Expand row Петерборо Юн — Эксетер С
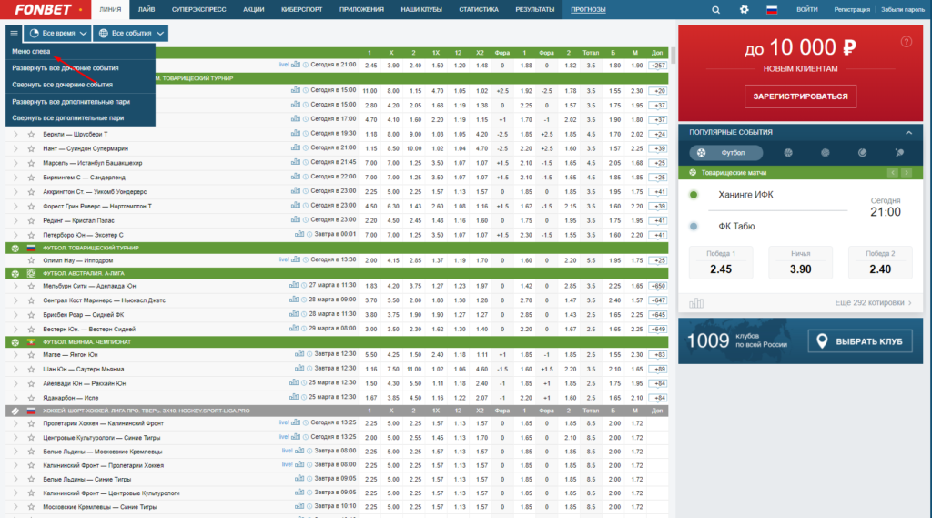The image size is (932, 518). pos(15,235)
